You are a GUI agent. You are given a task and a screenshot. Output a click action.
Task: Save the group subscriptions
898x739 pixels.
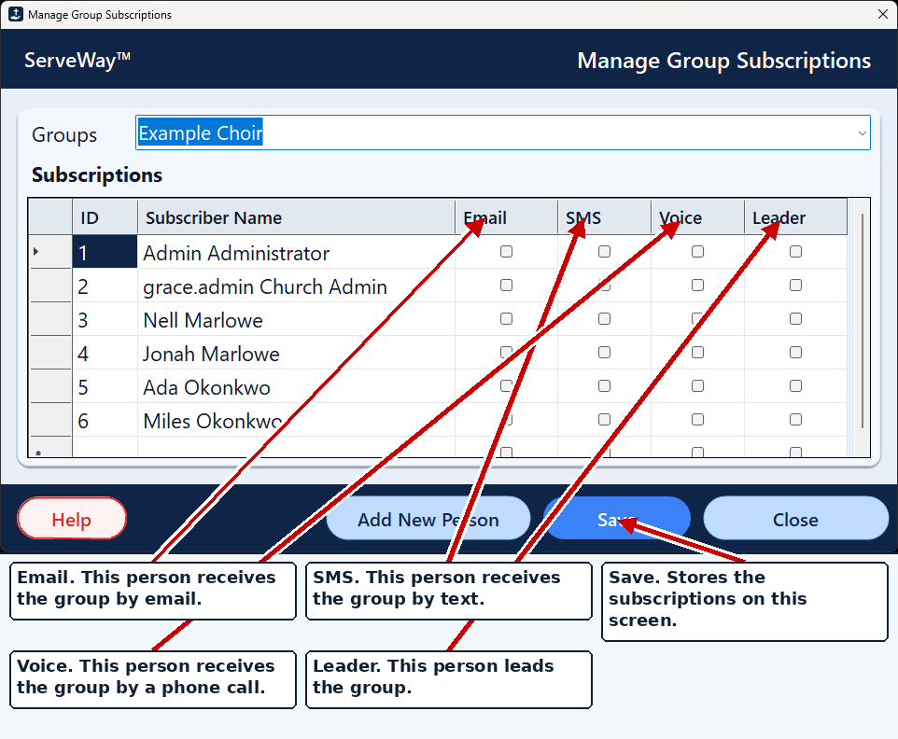(617, 519)
